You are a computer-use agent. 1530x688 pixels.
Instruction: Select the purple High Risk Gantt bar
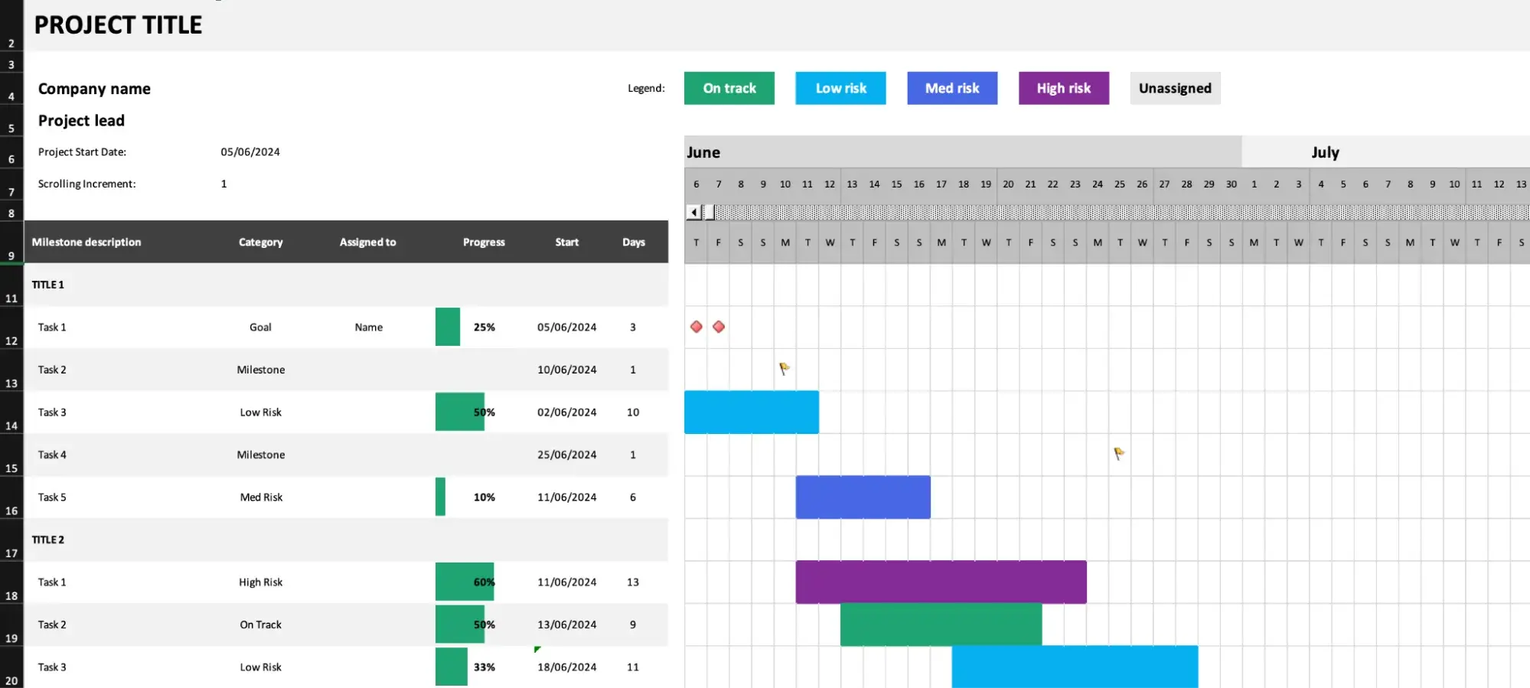[x=940, y=582]
